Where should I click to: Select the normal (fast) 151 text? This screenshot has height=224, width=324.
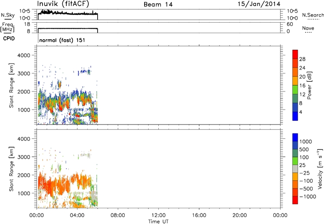point(62,40)
